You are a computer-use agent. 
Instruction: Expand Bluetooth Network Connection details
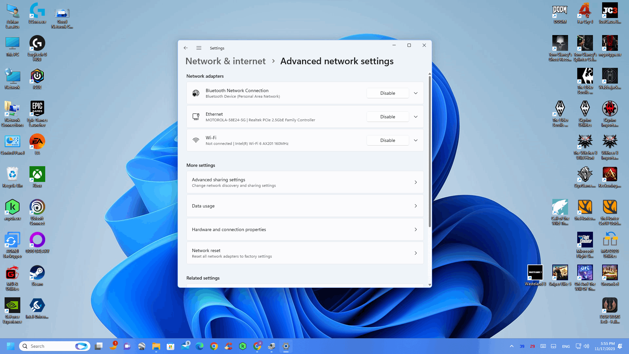416,93
